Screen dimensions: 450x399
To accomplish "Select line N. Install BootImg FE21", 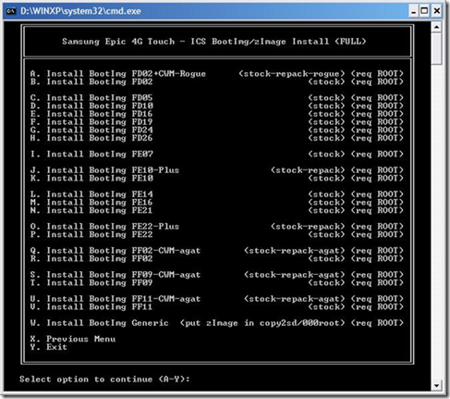I will pos(91,210).
